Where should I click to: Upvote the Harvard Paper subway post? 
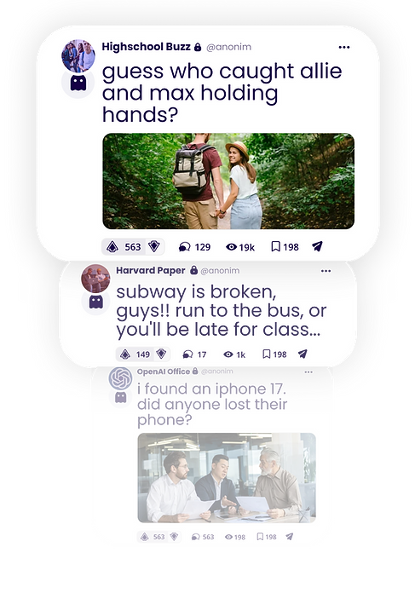tap(125, 354)
